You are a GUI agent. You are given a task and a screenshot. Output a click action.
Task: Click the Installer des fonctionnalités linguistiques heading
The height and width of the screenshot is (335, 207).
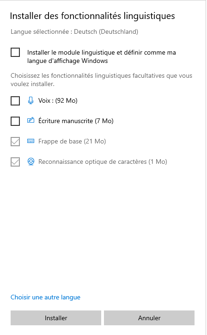point(92,16)
